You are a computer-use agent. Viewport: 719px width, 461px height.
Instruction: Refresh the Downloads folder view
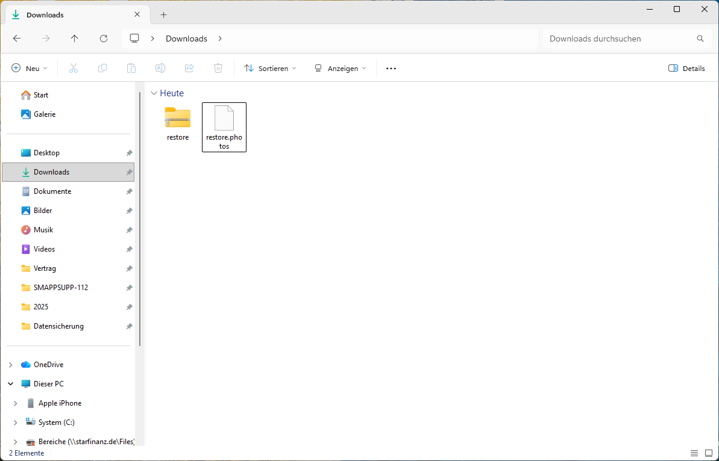(x=104, y=39)
